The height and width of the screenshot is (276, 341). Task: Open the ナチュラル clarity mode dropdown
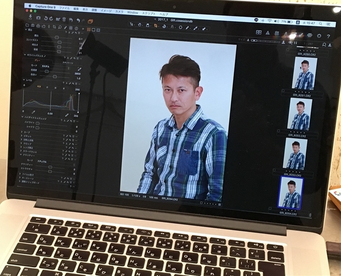(56, 163)
